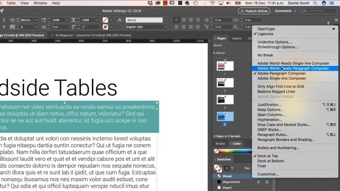Open Underline Options...

(x=295, y=42)
